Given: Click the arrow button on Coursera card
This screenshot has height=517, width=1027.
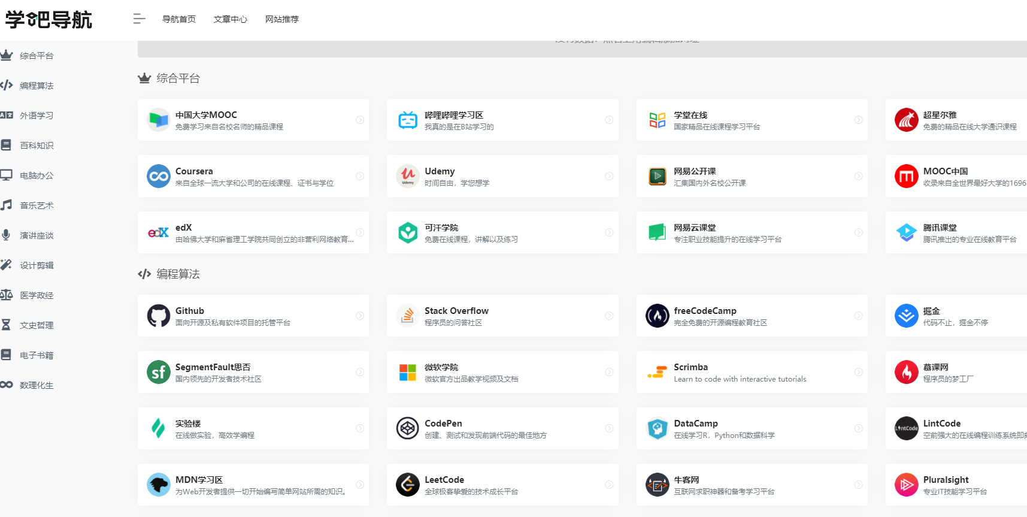Looking at the screenshot, I should coord(360,176).
